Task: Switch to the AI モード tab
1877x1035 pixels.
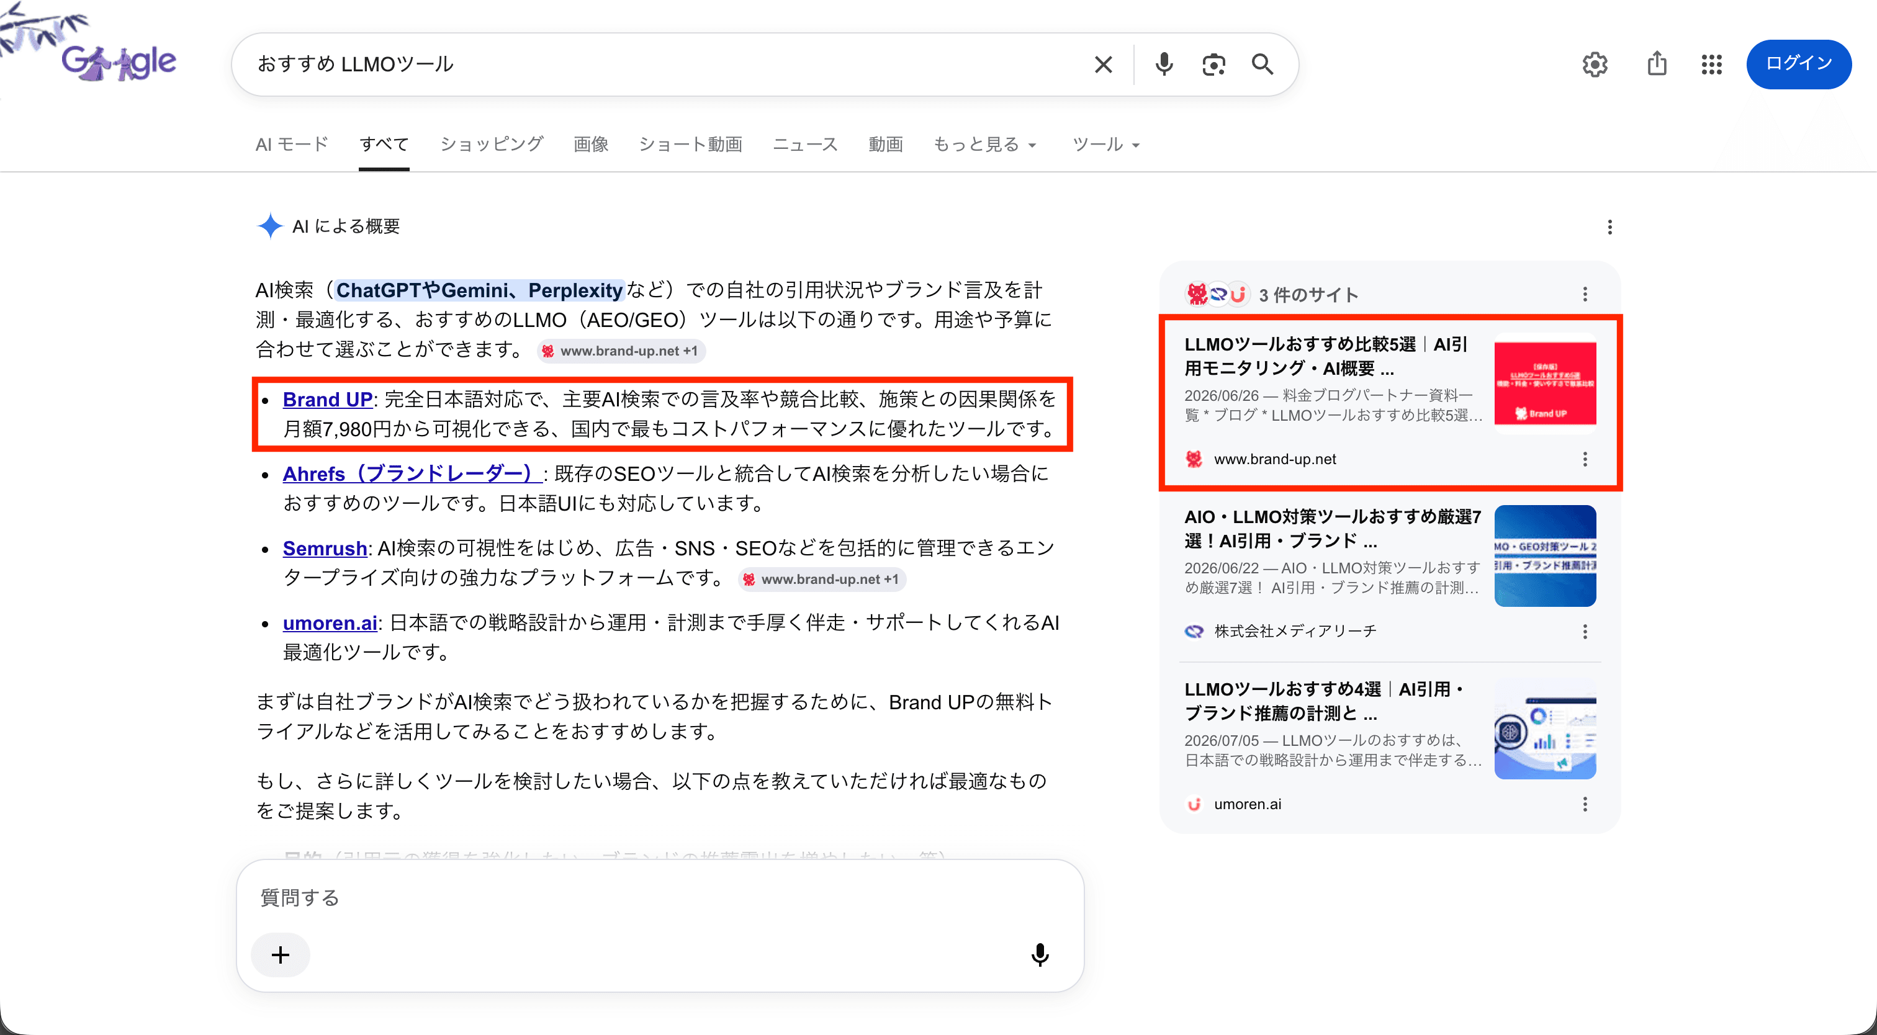Action: tap(292, 144)
